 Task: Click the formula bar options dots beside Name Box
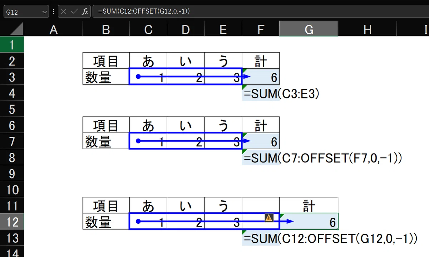tap(54, 12)
